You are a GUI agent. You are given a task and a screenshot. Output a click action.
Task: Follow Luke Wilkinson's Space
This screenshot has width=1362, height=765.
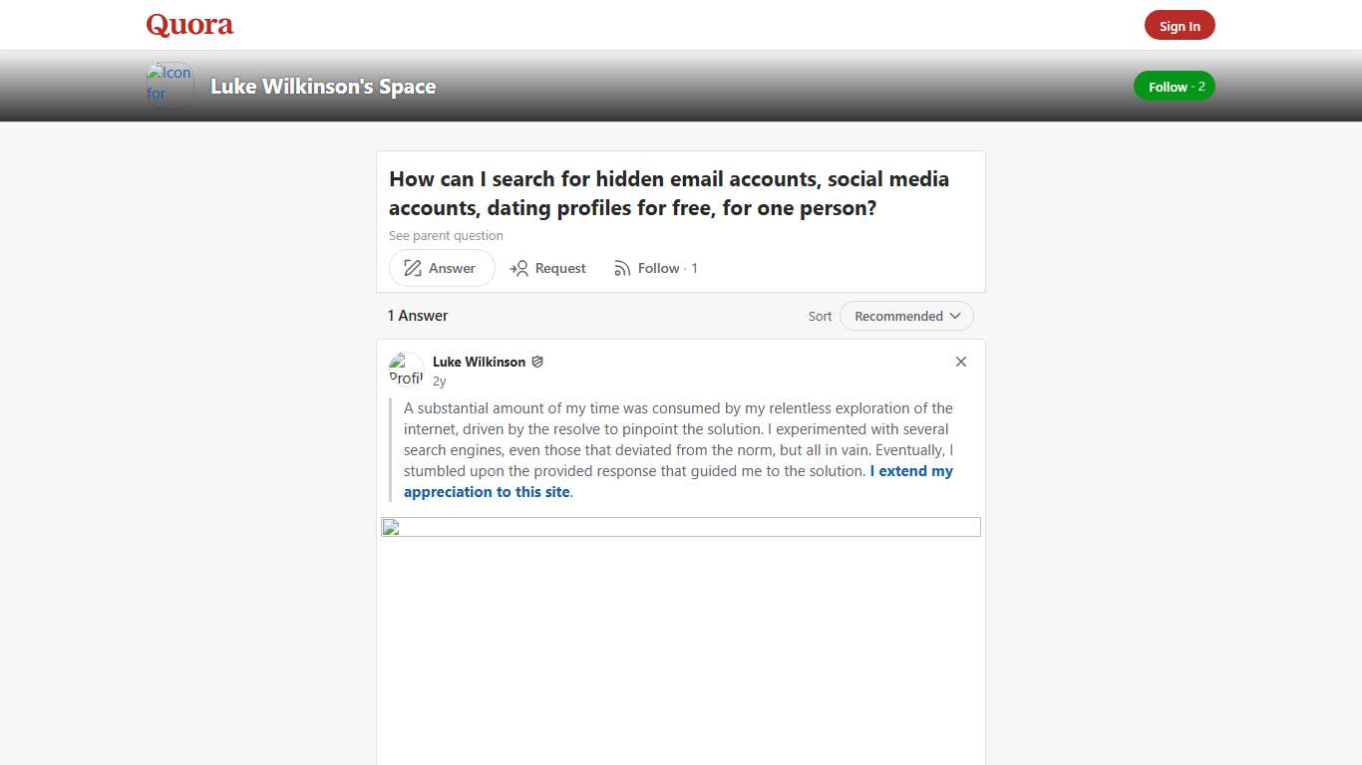1174,86
